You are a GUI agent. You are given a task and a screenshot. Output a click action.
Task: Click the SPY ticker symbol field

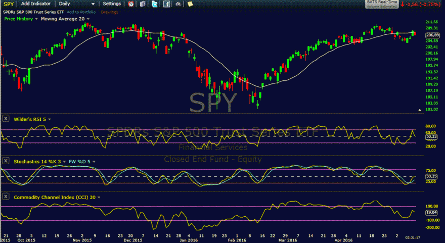click(9, 4)
